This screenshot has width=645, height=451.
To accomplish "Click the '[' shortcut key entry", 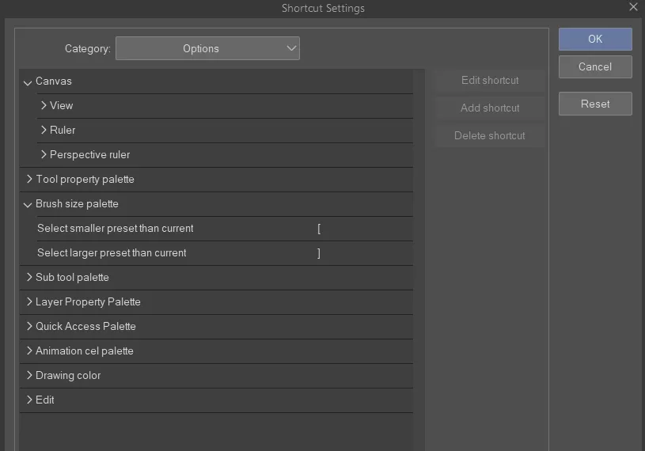I will tap(319, 229).
